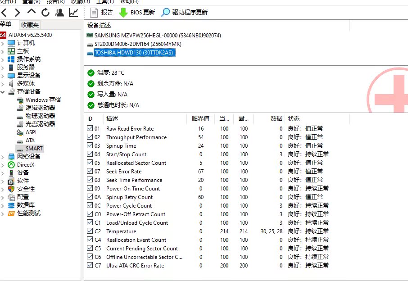Select the 安全性 shield icon

(x=11, y=189)
